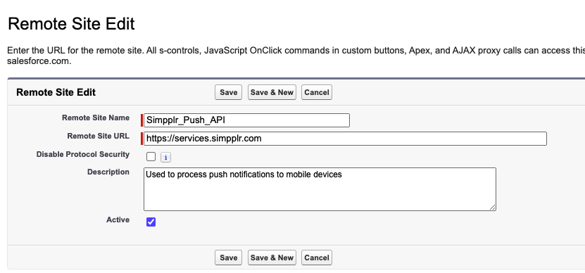Focus the Remote Site Name field
This screenshot has width=585, height=273.
(x=246, y=120)
